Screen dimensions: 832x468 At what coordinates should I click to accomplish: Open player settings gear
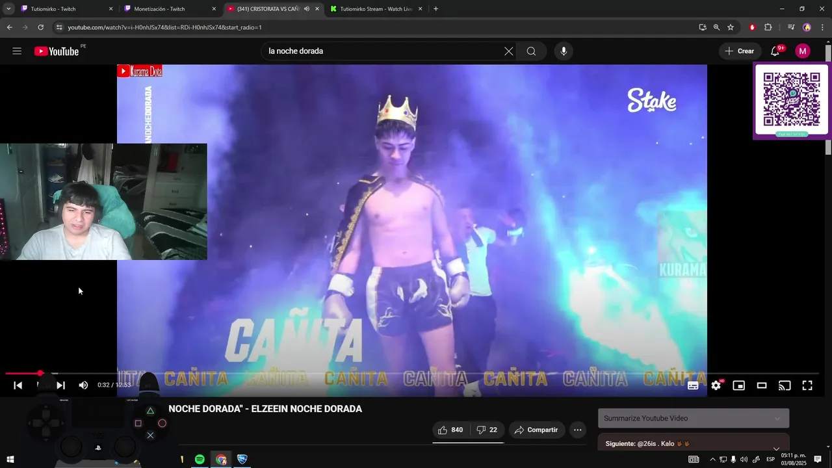click(x=716, y=385)
